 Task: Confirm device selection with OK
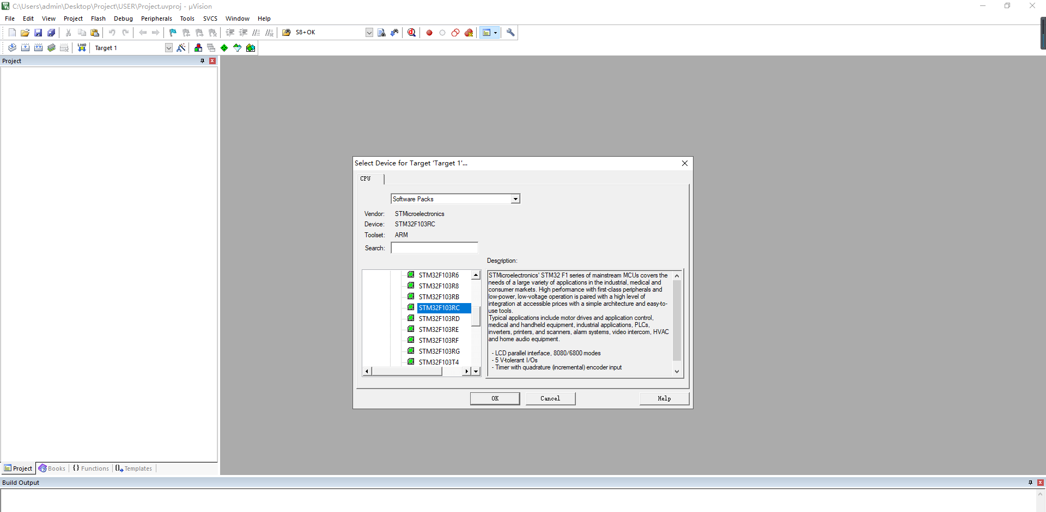495,399
